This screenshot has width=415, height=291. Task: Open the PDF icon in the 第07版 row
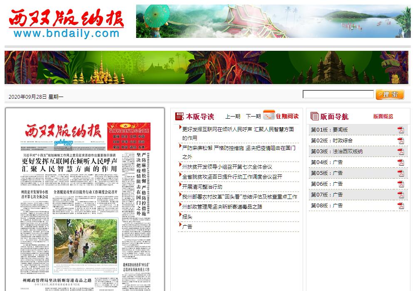pos(400,195)
